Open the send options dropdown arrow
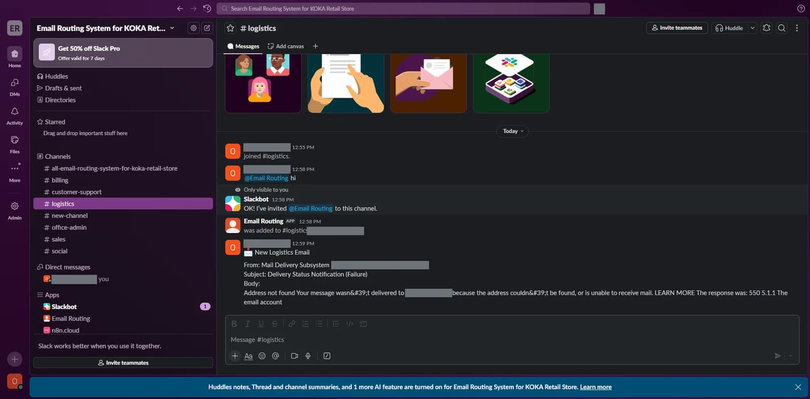 pos(791,356)
